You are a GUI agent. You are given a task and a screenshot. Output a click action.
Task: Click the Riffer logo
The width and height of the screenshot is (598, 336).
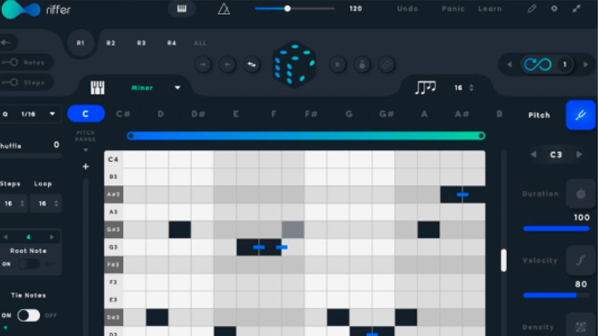(x=36, y=9)
